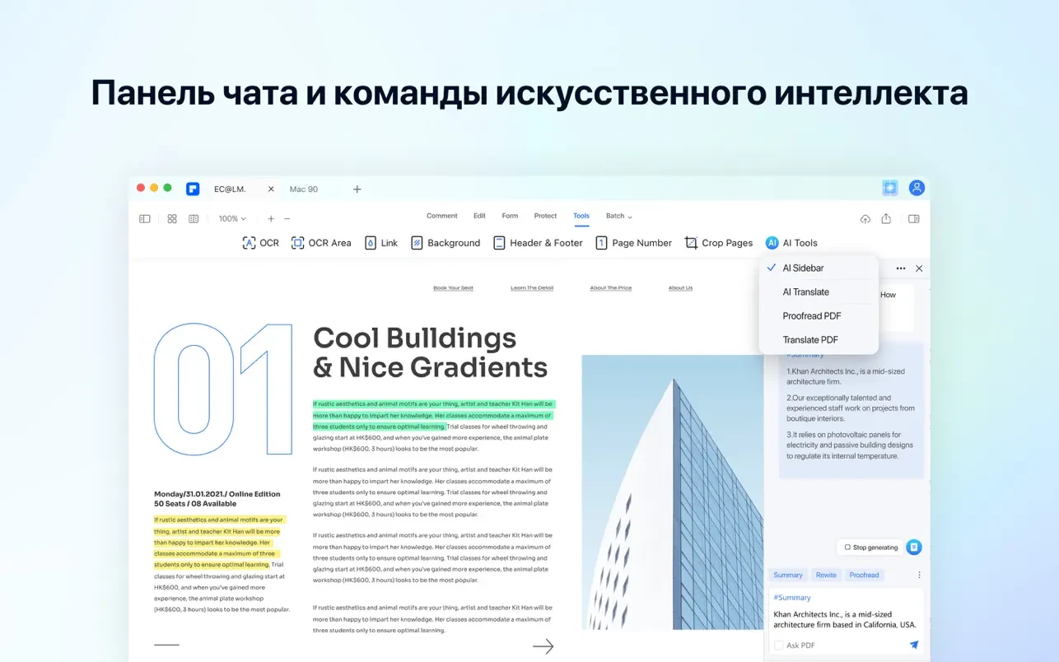1059x662 pixels.
Task: Enable the Ask PDF checkbox
Action: pyautogui.click(x=779, y=646)
